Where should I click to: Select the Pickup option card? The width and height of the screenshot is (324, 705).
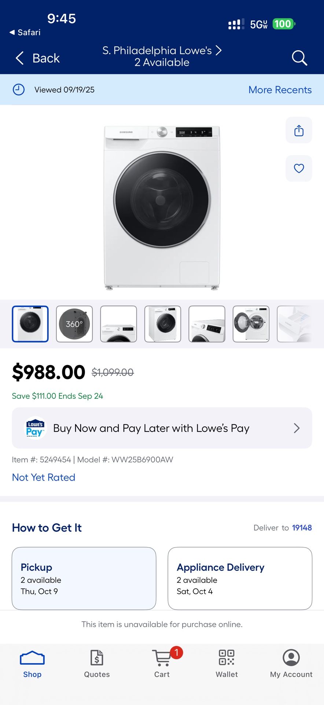tap(84, 578)
